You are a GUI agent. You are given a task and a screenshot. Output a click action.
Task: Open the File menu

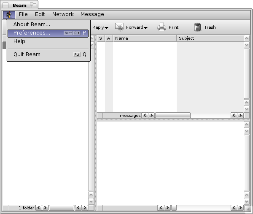(x=23, y=14)
